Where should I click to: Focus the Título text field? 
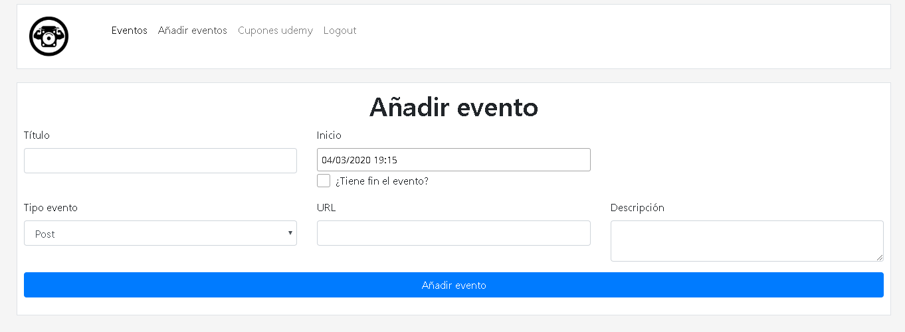coord(160,161)
